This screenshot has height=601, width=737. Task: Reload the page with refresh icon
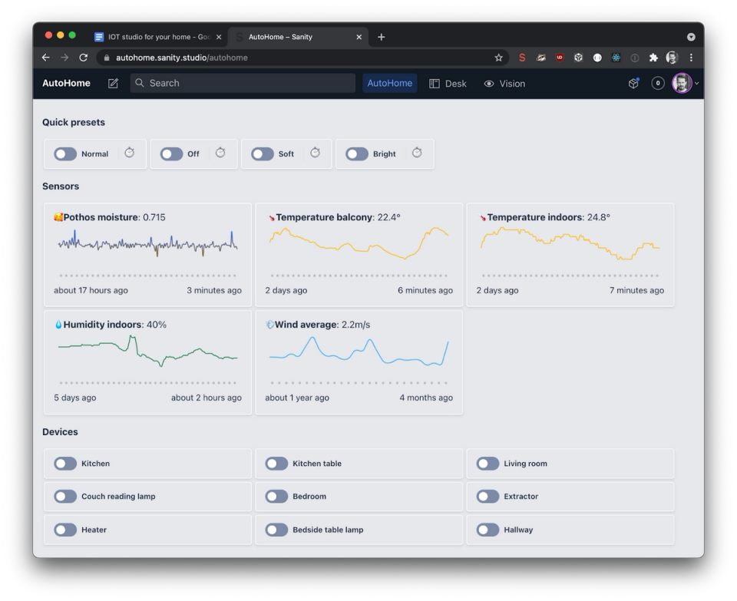(83, 58)
